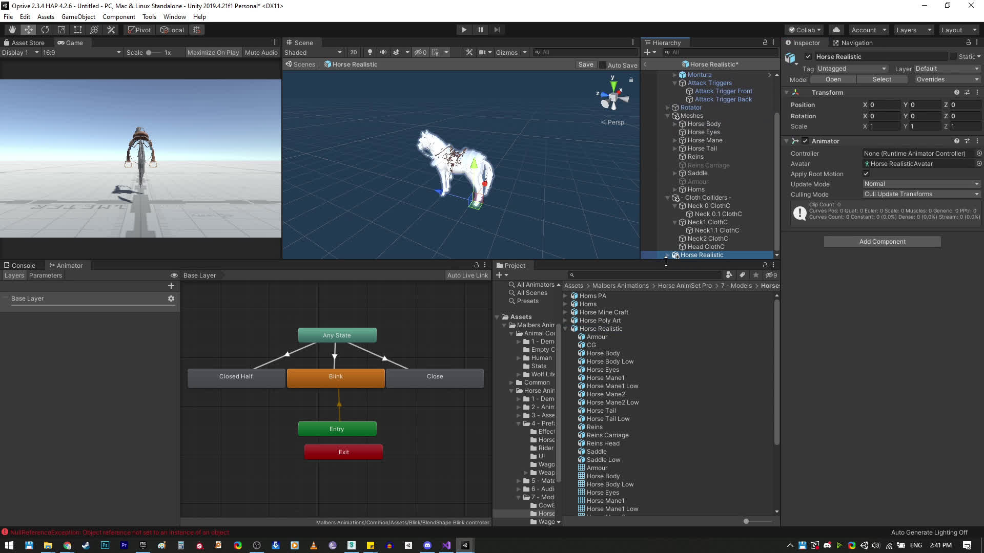Open the Shaded draw mode dropdown
Screen dimensions: 984x553
coord(313,52)
